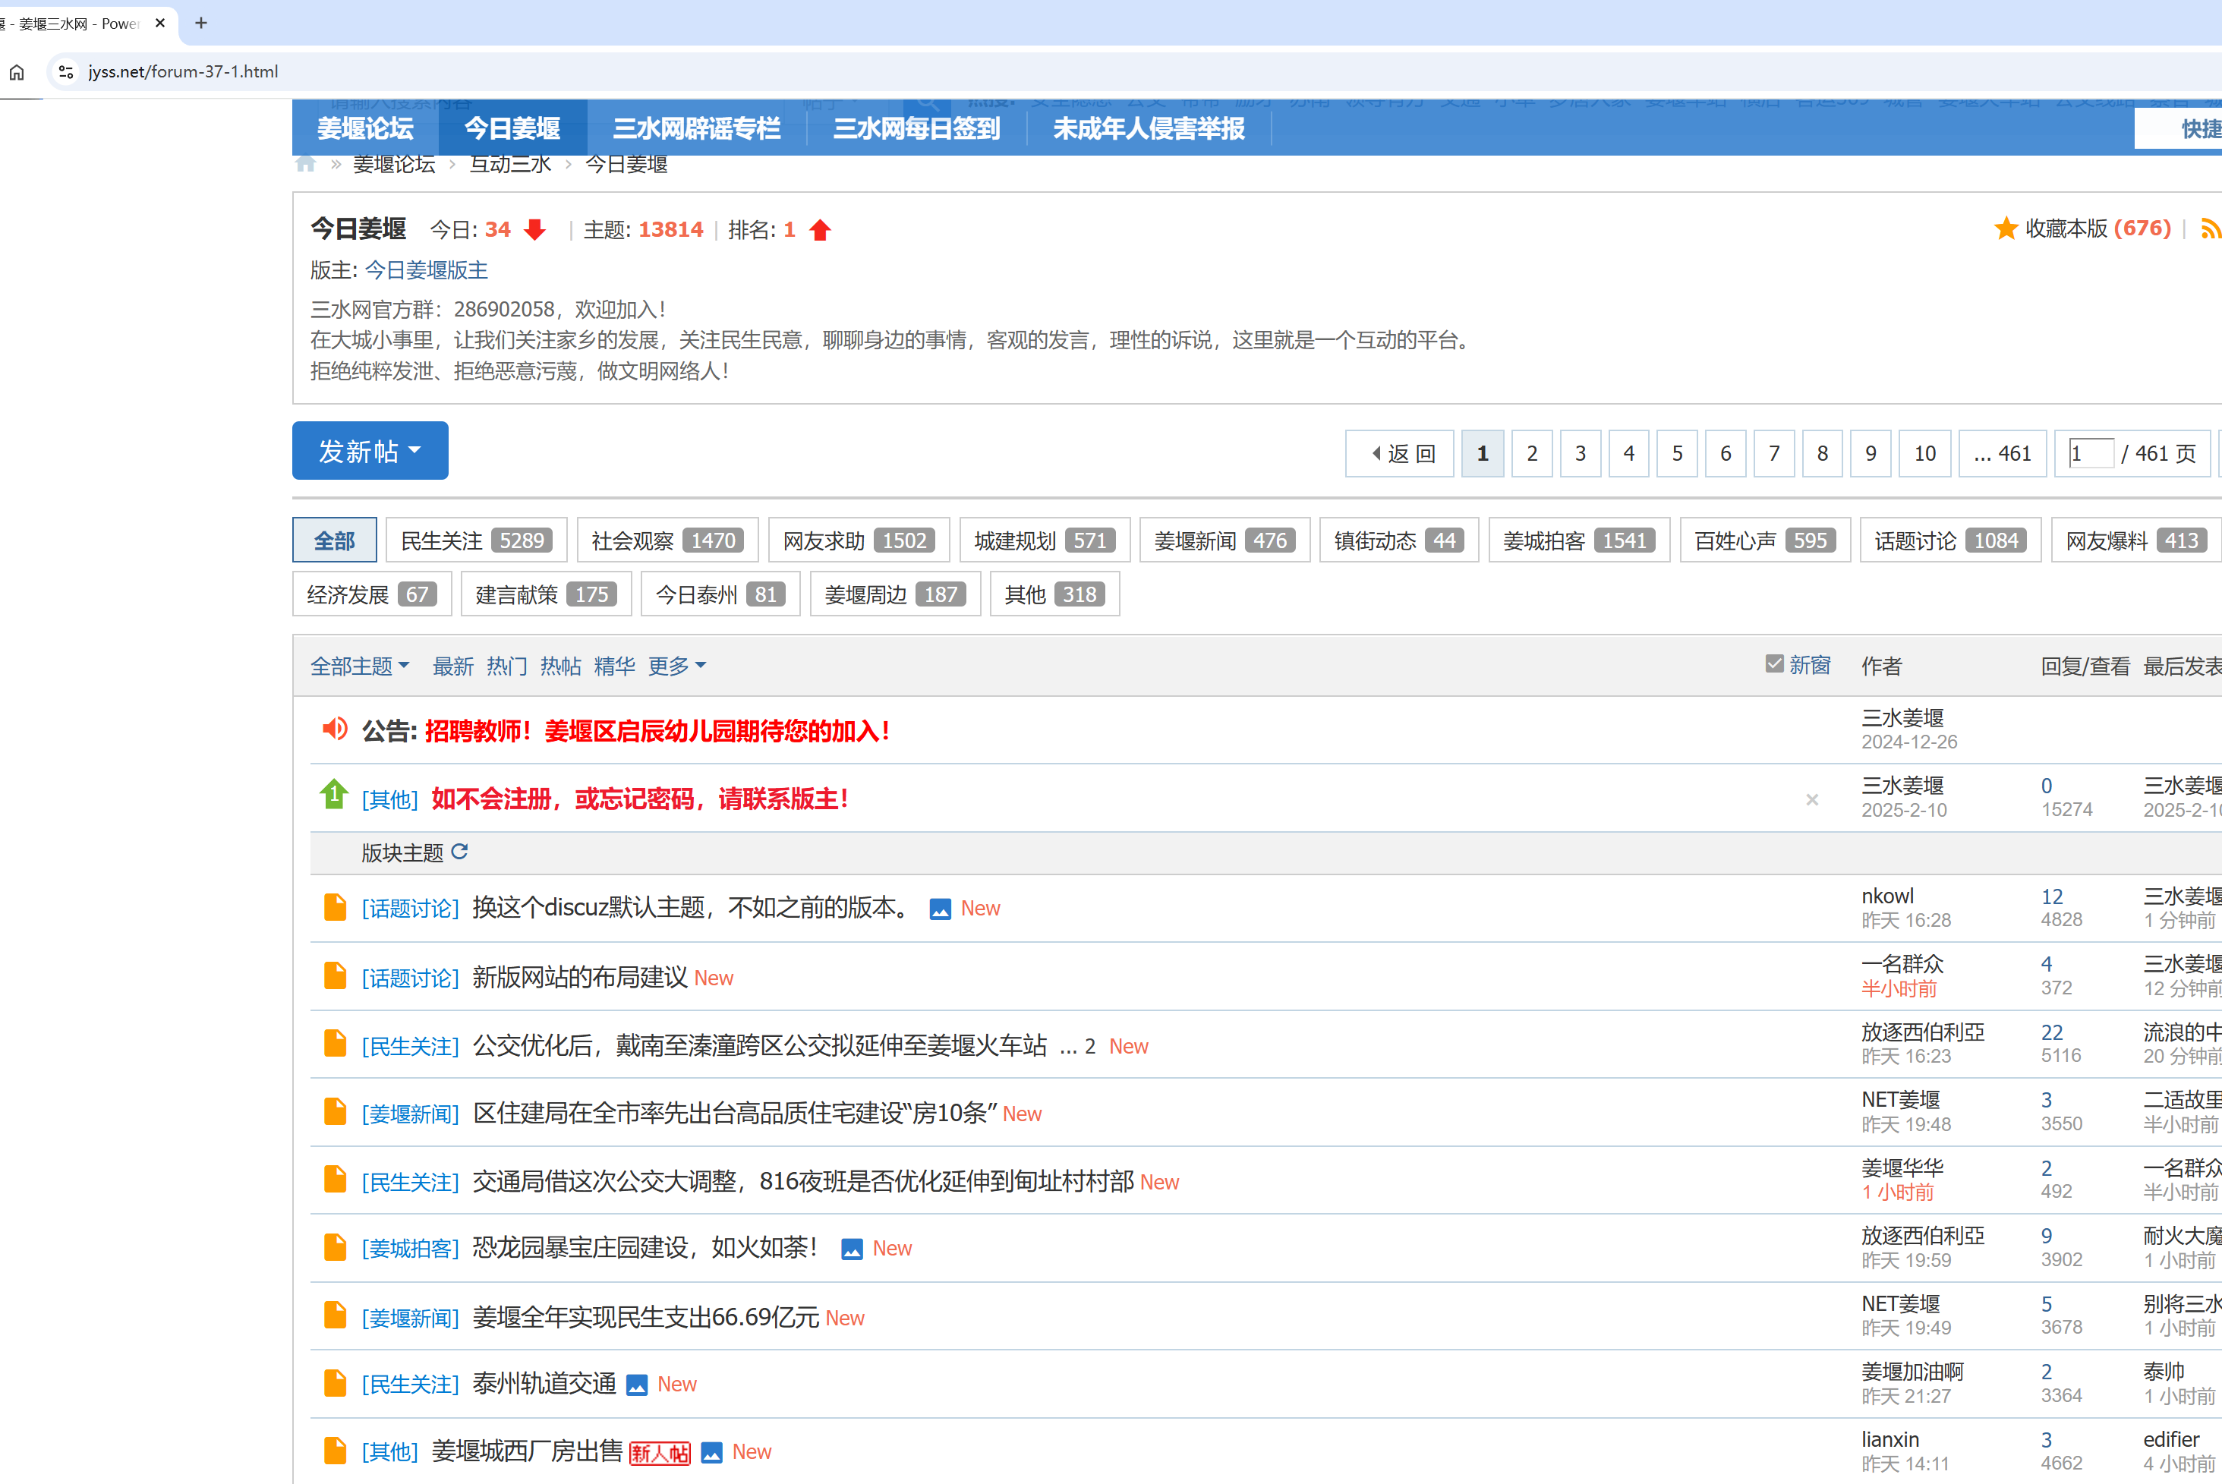2222x1484 pixels.
Task: Click image attachment icon on 泰州轨道交通 thread
Action: [637, 1385]
